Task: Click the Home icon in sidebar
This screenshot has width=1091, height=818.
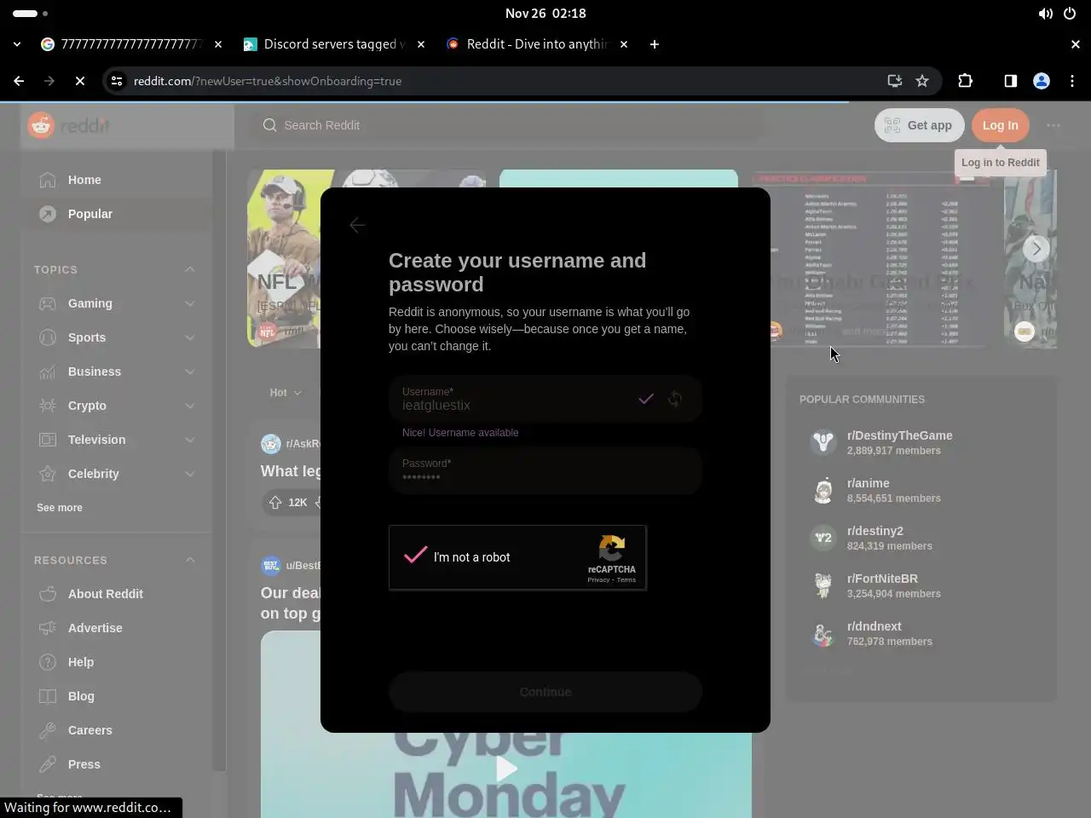Action: 48,180
